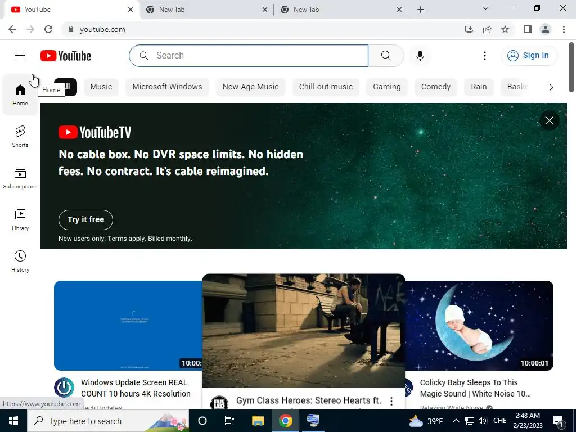Click the Tech Updates channel avatar
576x432 pixels.
[64, 388]
